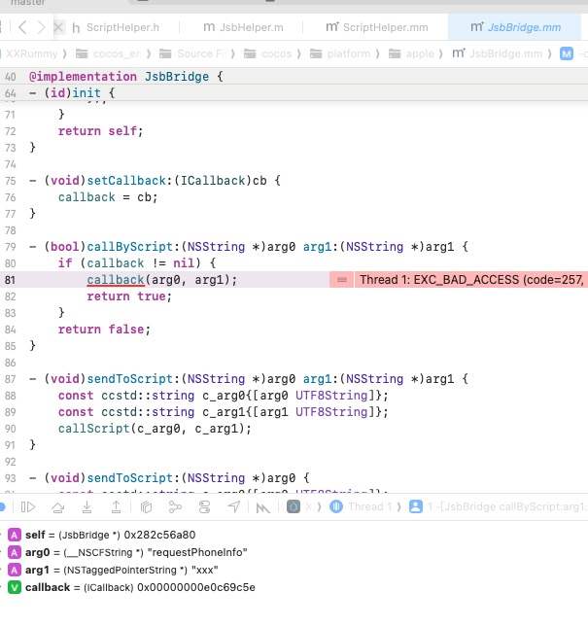Click the error annotation stripe icon on line 81
This screenshot has height=626, width=588.
[x=342, y=280]
